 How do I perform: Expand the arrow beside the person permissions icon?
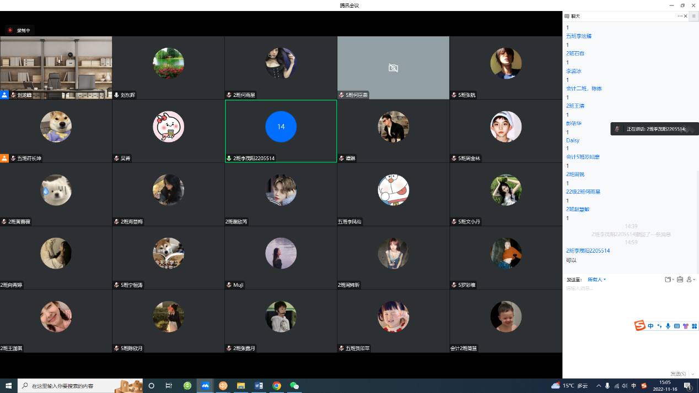pyautogui.click(x=695, y=280)
